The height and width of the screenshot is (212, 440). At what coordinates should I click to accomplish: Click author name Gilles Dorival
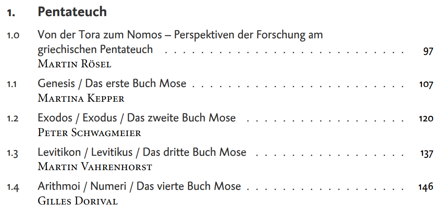[x=78, y=201]
